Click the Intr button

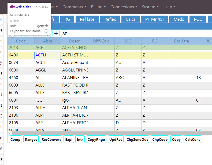[x=80, y=139]
